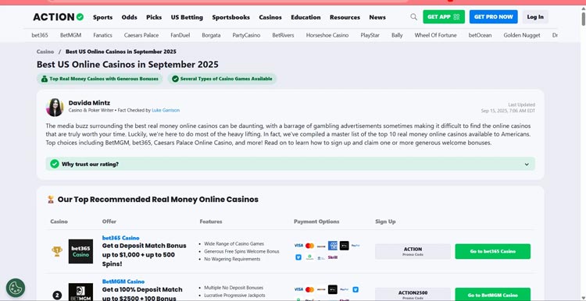The width and height of the screenshot is (586, 301).
Task: Select Caesars Palace in the sub-navigation
Action: 141,35
